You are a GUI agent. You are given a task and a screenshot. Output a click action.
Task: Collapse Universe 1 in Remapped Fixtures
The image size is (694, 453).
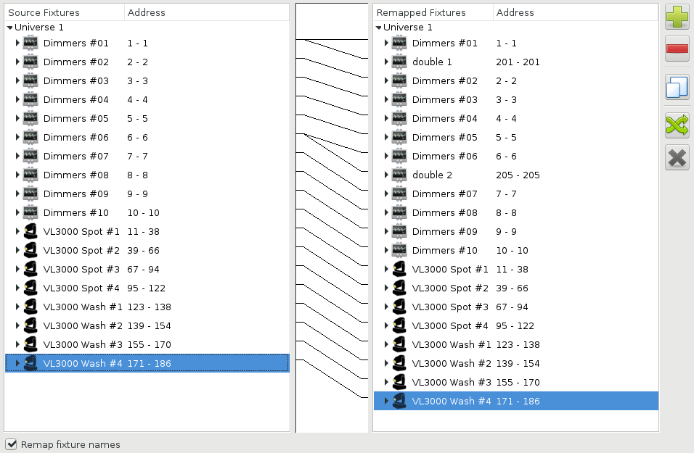(378, 28)
